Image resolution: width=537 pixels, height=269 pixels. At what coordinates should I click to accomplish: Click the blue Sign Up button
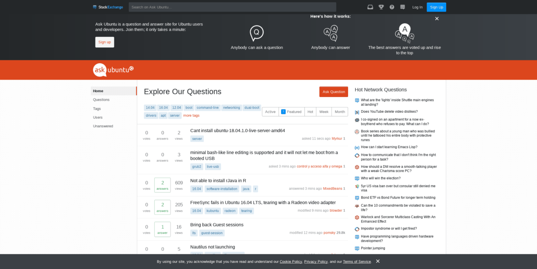tap(436, 7)
